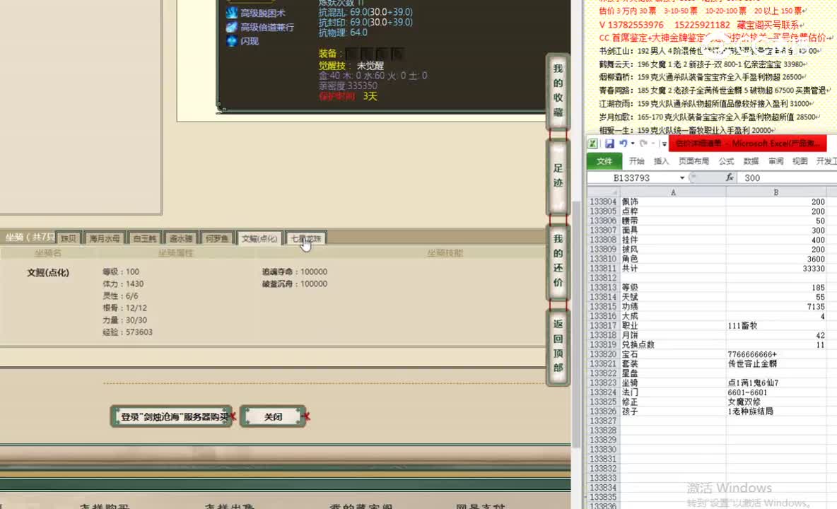Click the Name Box showing B133793
The width and height of the screenshot is (837, 509).
tap(631, 177)
